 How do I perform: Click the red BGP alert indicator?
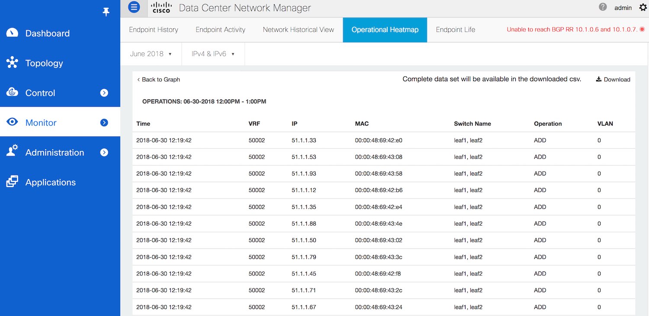click(642, 29)
